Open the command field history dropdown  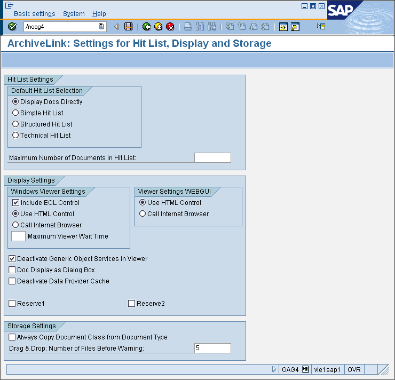tap(101, 27)
